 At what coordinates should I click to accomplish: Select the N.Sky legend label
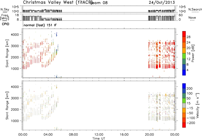pyautogui.click(x=5, y=9)
